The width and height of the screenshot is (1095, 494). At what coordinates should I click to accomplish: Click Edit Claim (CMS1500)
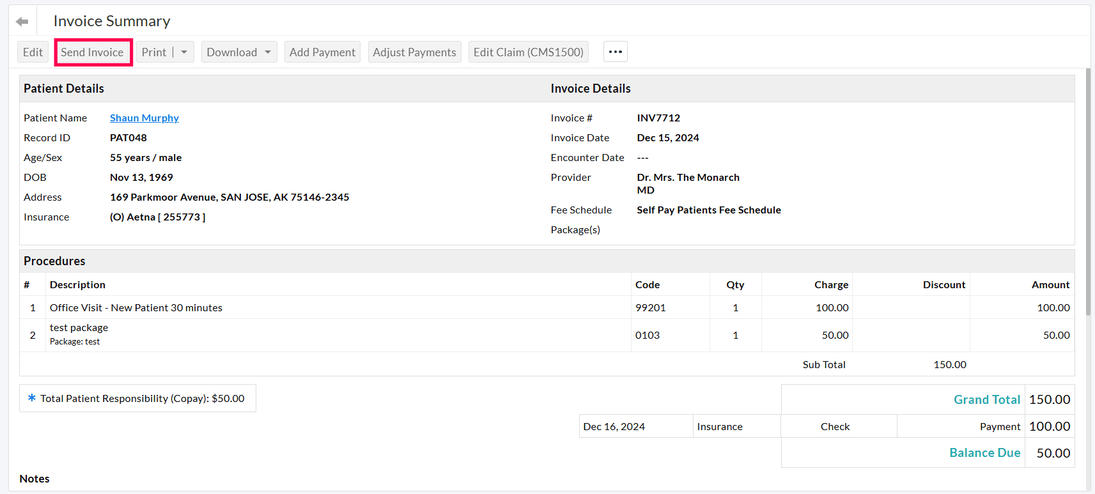point(528,52)
